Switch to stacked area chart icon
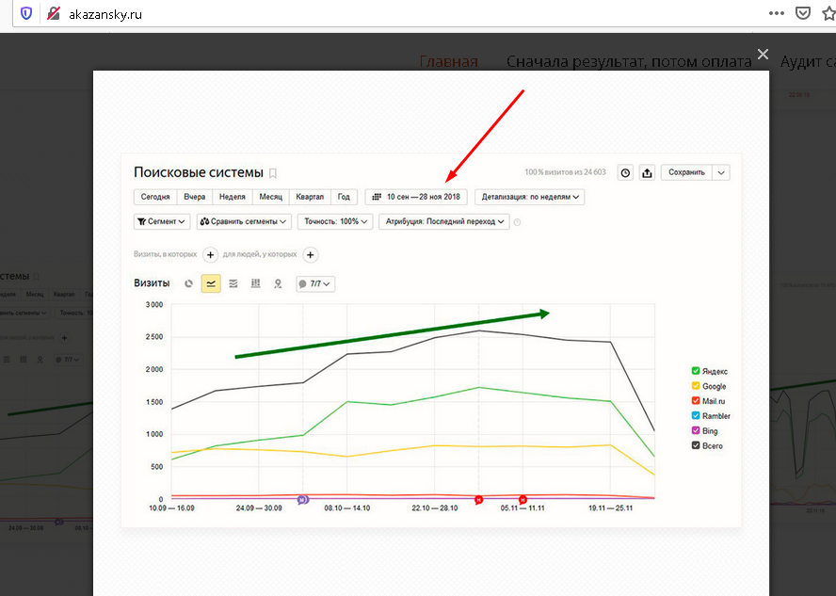Viewport: 836px width, 596px height. (233, 283)
